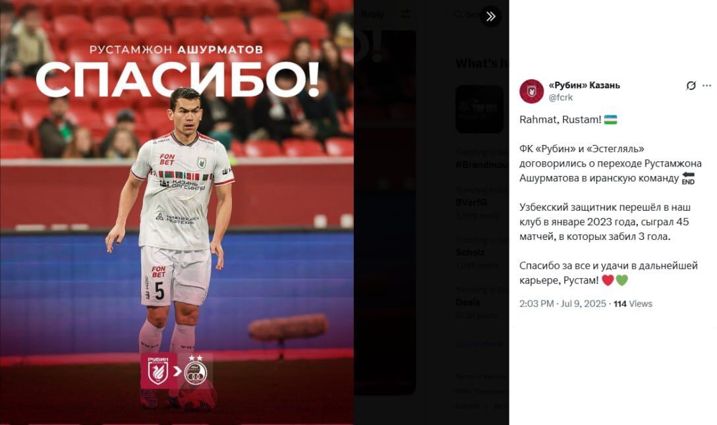Click the red heart emoji
This screenshot has height=425, width=717.
607,280
